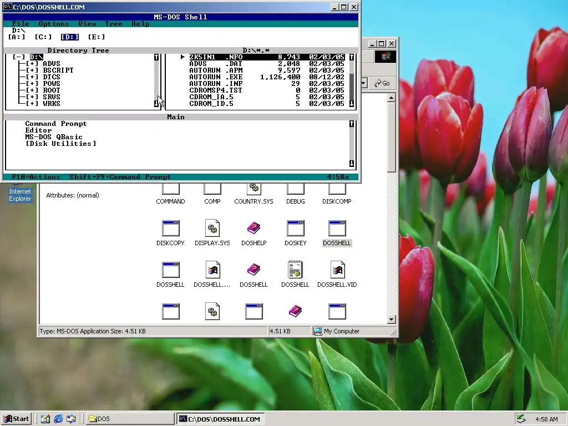Click the down arrow of Main panel scrollbar

point(351,164)
